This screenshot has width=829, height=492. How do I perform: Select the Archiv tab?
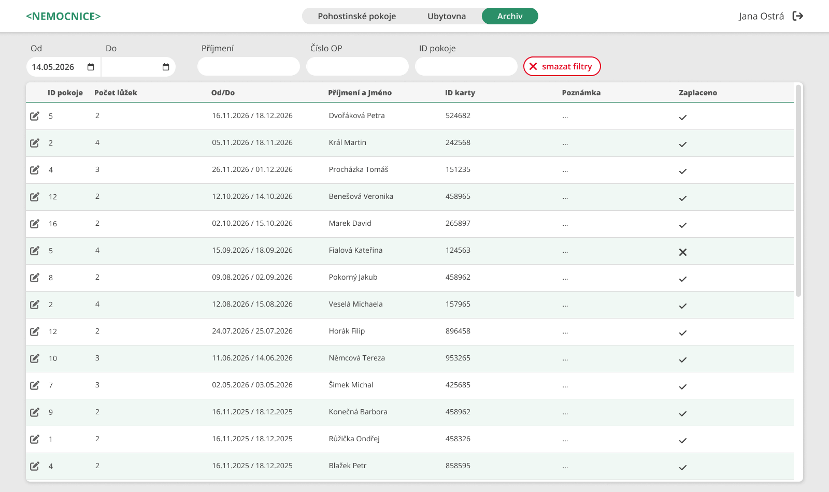510,16
